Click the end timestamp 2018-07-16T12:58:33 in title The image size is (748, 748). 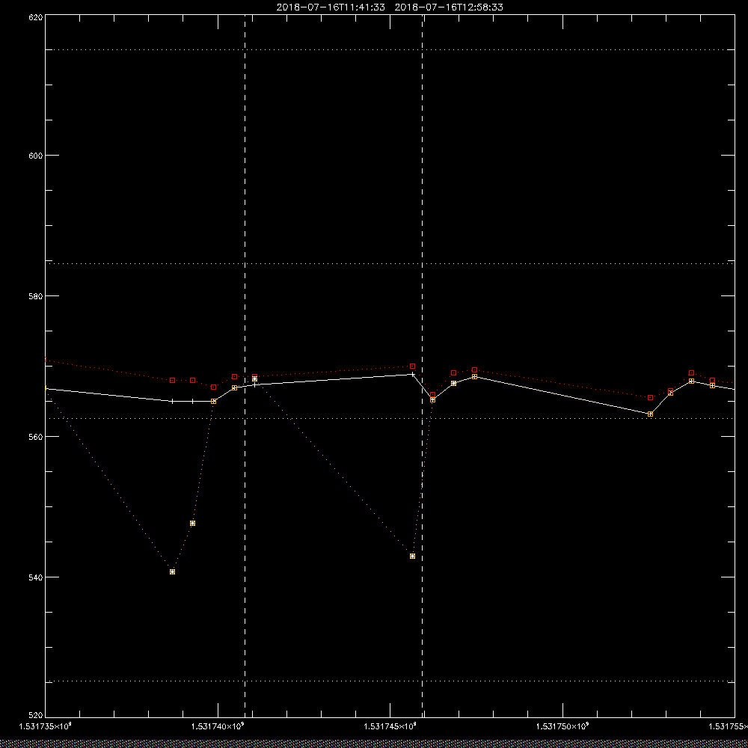tap(449, 7)
